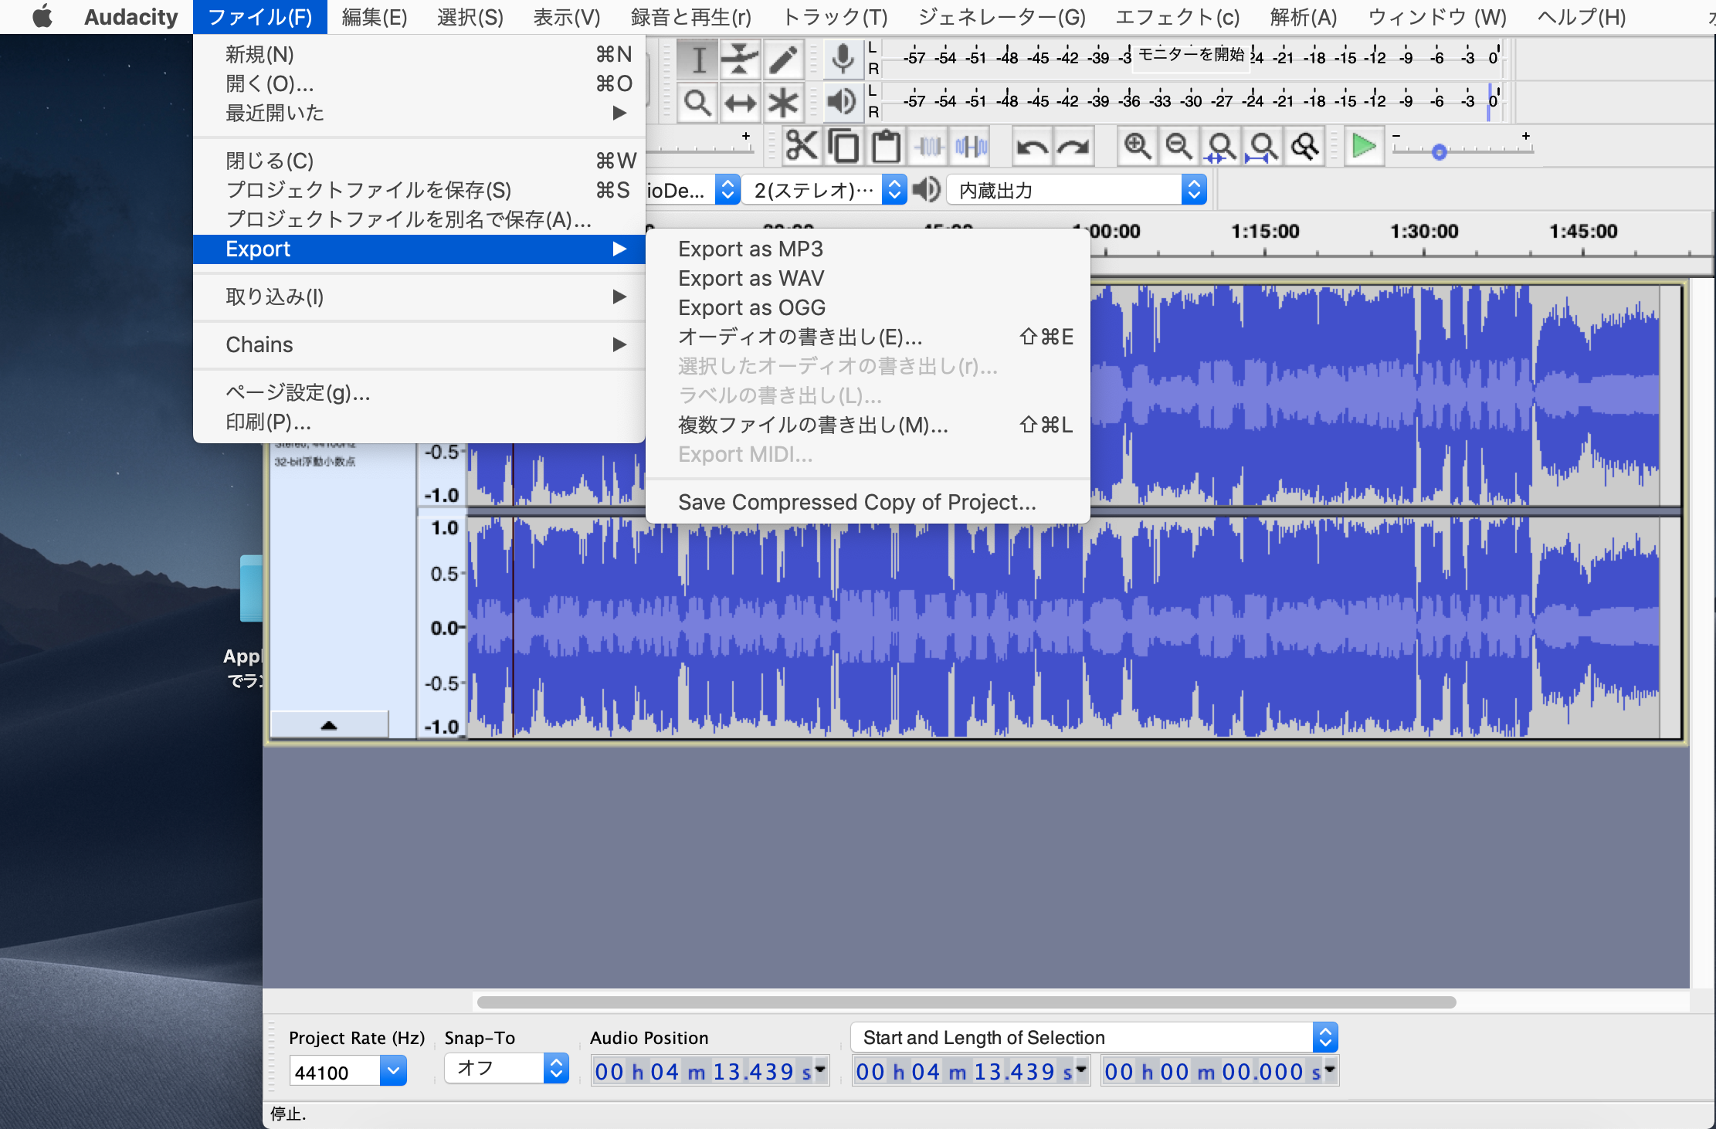Open Audio Position time format arrow
The height and width of the screenshot is (1129, 1716).
pyautogui.click(x=819, y=1070)
